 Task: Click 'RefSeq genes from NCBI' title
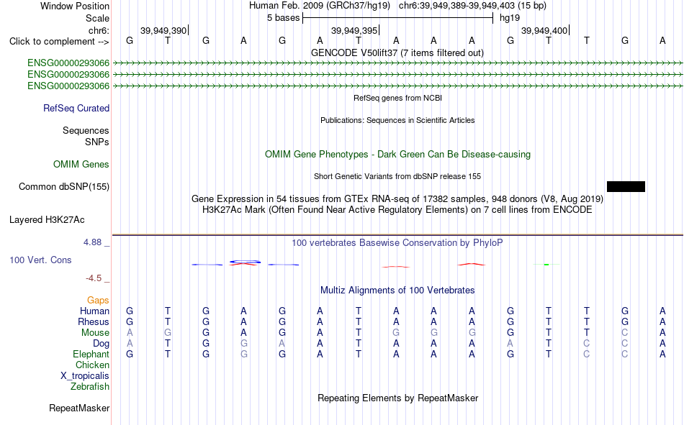click(398, 98)
